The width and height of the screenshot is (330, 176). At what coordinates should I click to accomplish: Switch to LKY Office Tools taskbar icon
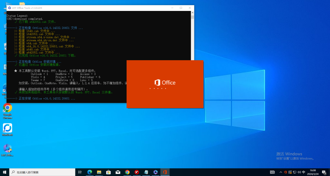156,172
